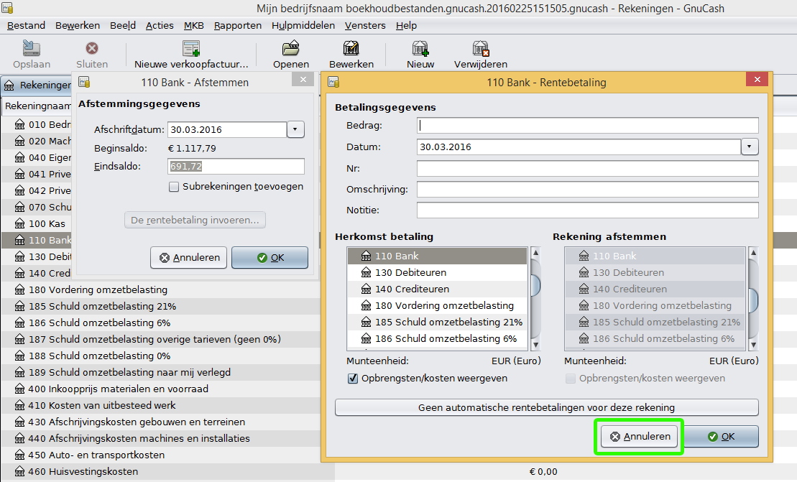The width and height of the screenshot is (797, 482).
Task: Click icon beside 460 Huisvestingskosten
Action: [20, 471]
